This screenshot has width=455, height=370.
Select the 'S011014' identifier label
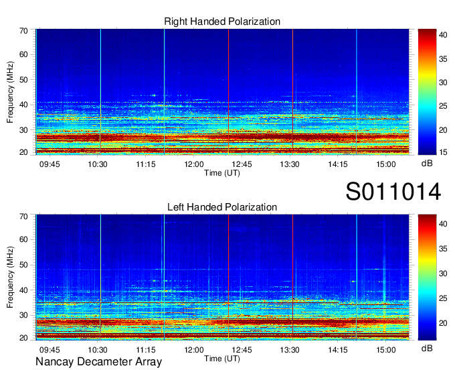tap(393, 192)
